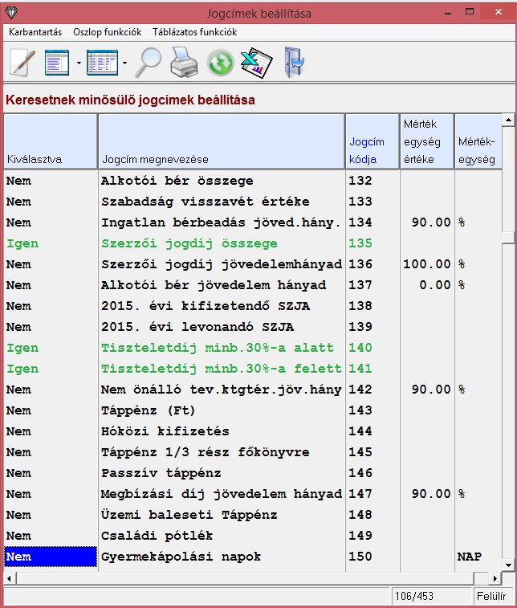Print the list using the printer icon
This screenshot has height=608, width=517.
pos(183,62)
